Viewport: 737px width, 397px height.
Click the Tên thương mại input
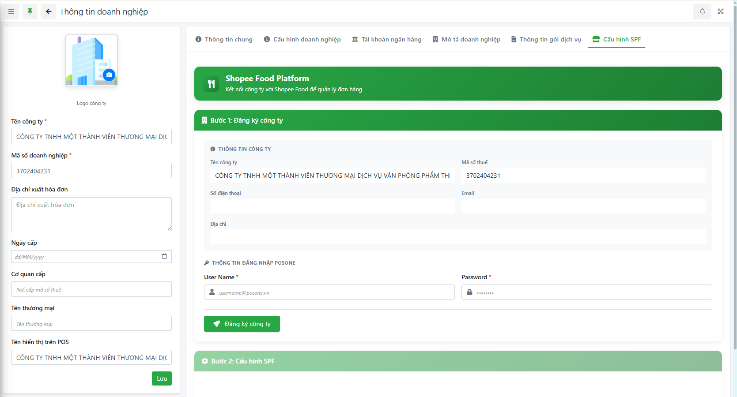tap(91, 324)
